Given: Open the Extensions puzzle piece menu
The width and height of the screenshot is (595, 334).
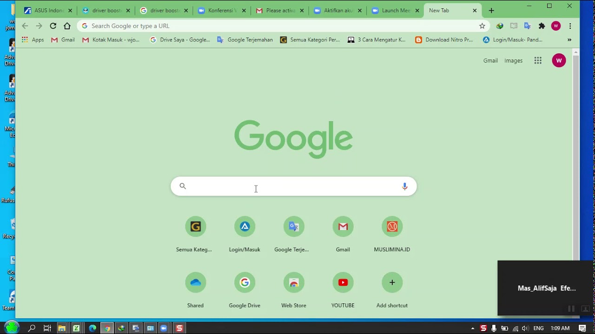Looking at the screenshot, I should (x=542, y=26).
